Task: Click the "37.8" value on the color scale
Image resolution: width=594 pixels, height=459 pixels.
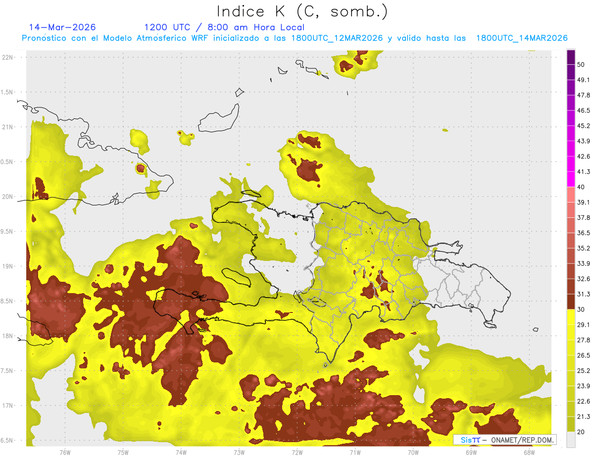Action: coord(584,217)
